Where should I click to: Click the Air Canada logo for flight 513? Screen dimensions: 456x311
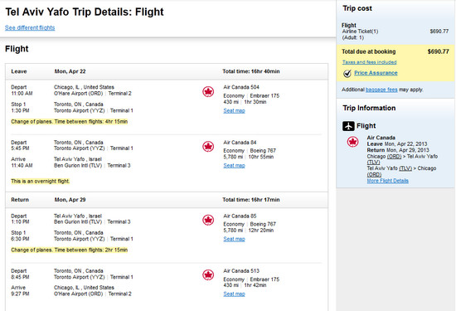pos(208,275)
